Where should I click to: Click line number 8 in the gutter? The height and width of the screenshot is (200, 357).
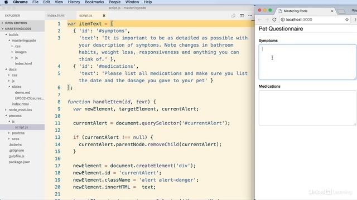pyautogui.click(x=59, y=102)
